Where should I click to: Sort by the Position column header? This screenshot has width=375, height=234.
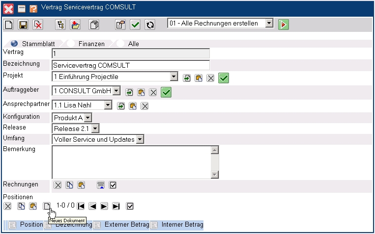click(31, 225)
